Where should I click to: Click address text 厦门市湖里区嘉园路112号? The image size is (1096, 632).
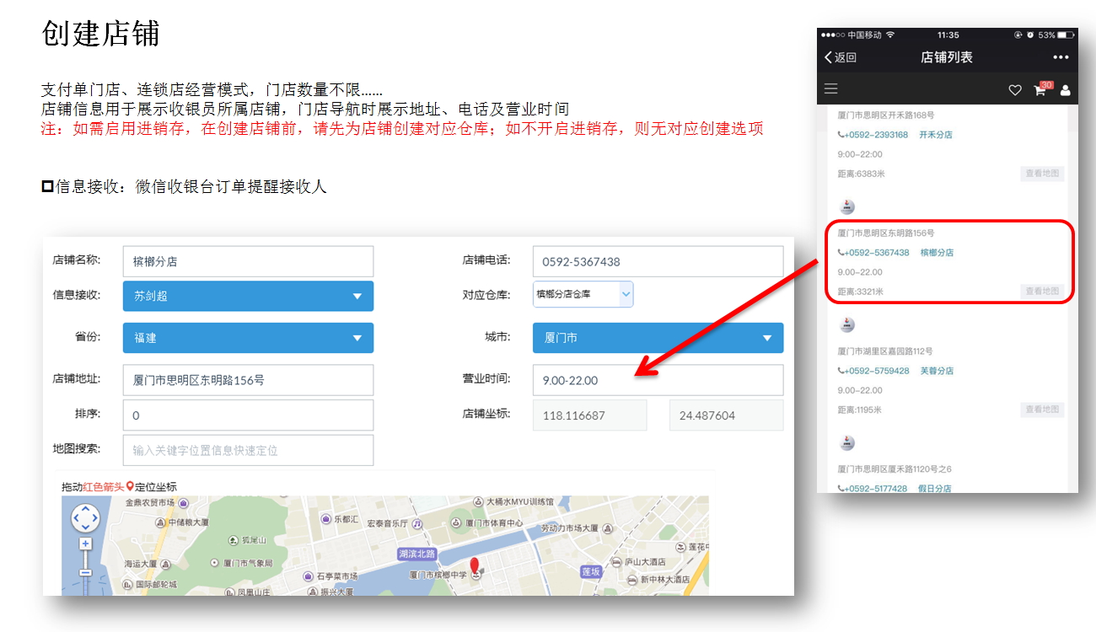[885, 351]
